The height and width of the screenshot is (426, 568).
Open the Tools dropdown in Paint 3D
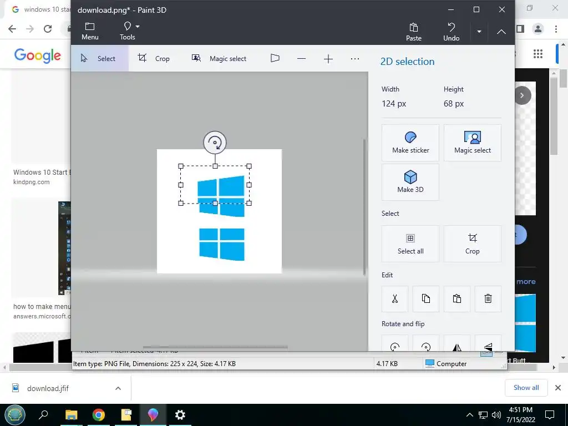[129, 31]
